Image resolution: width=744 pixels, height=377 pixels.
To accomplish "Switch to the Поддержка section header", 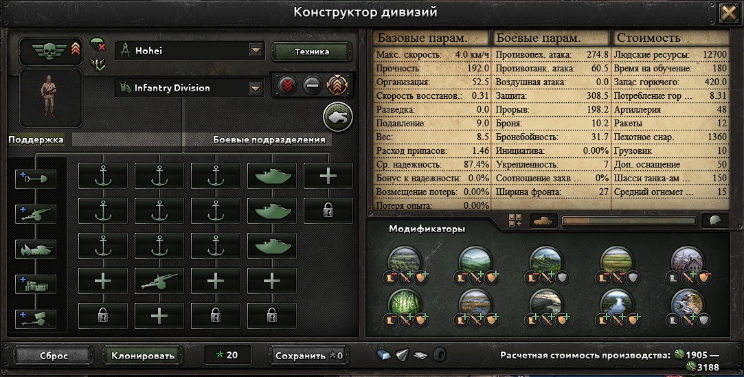I will [x=36, y=139].
